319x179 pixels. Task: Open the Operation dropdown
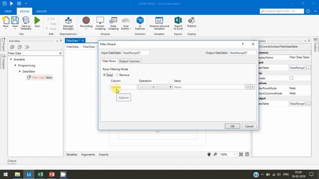(155, 87)
